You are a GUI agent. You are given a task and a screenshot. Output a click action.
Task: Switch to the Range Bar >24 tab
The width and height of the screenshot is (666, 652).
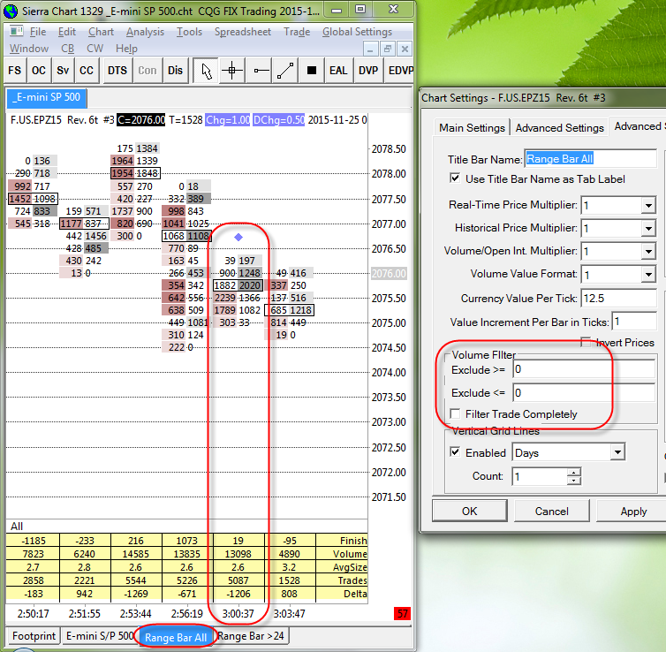click(x=253, y=635)
